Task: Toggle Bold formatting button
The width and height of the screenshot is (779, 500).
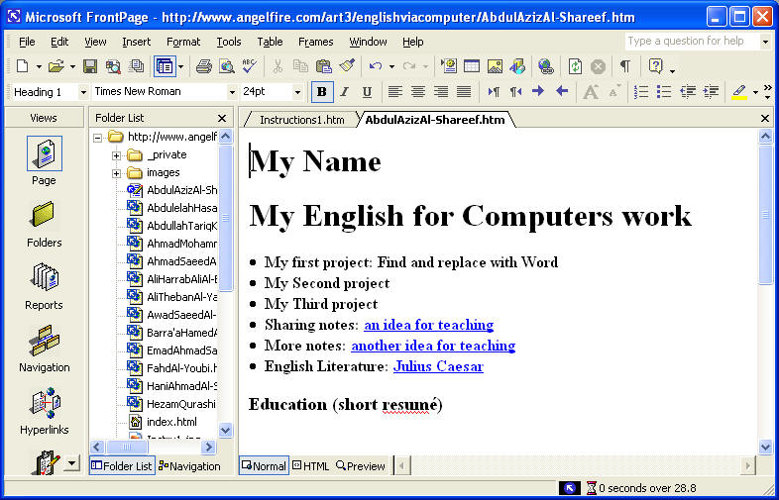Action: 321,92
